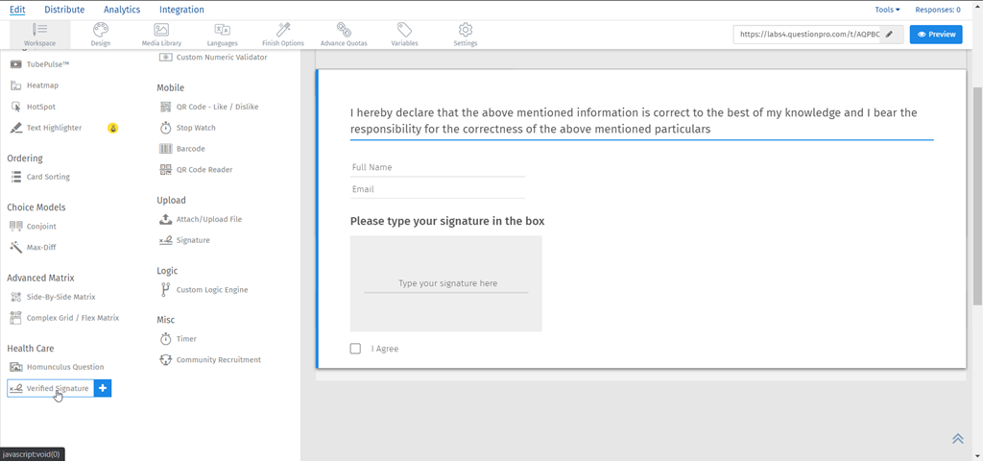
Task: Select Verified Signature question type
Action: tap(50, 389)
